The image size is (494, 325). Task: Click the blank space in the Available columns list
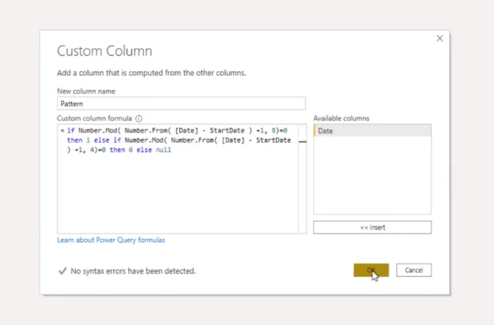click(372, 175)
